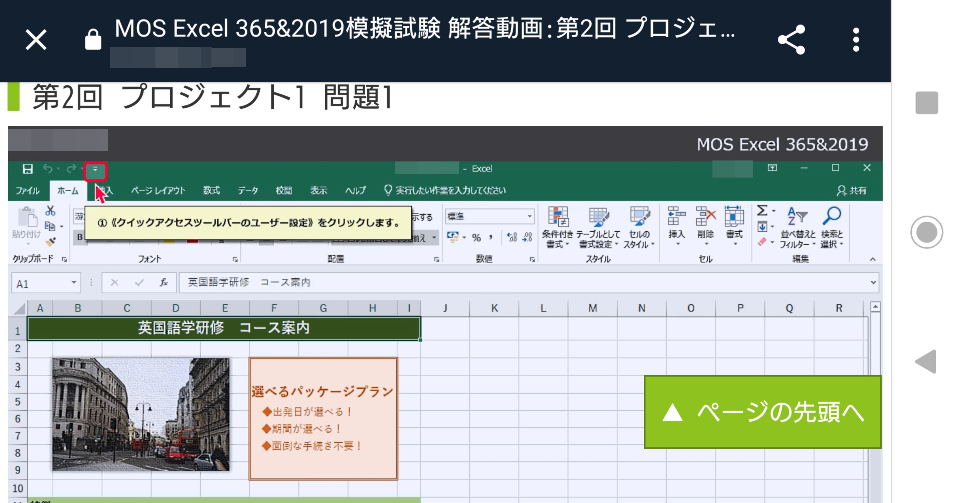Apply percent style with % icon
This screenshot has height=503, width=963.
pyautogui.click(x=476, y=237)
